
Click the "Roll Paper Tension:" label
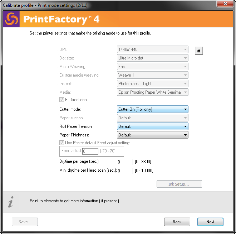[76, 126]
